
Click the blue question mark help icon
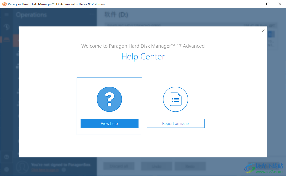point(109,99)
